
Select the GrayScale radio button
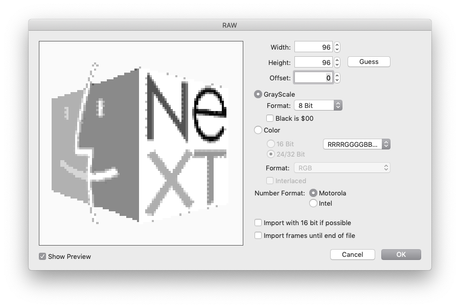pos(258,94)
